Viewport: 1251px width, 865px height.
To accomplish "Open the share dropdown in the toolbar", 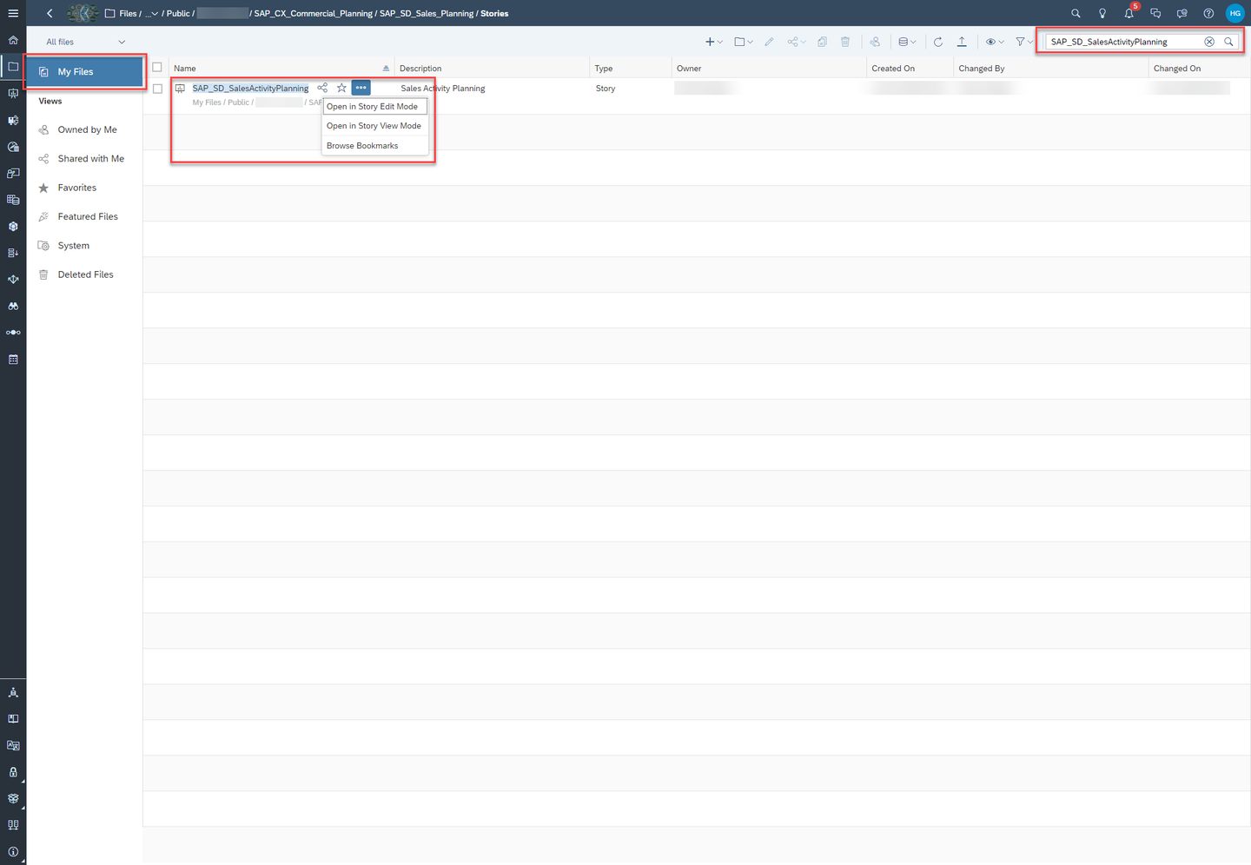I will [797, 42].
